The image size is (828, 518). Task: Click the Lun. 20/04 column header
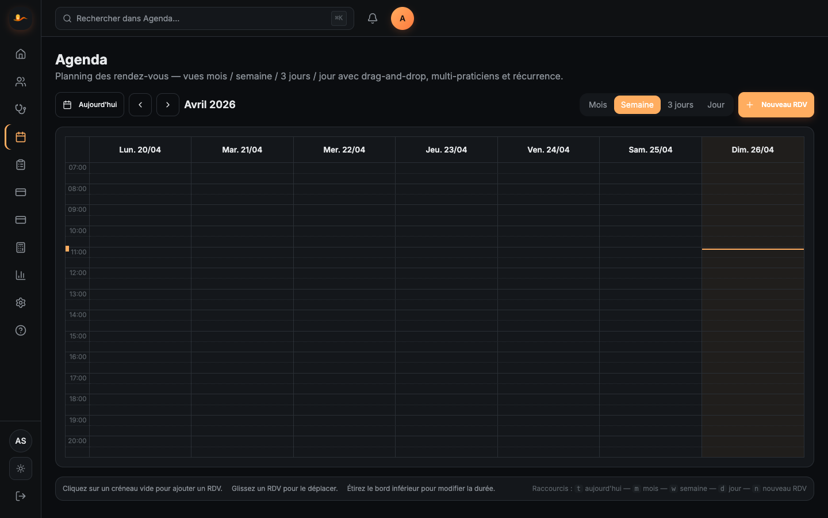click(140, 150)
